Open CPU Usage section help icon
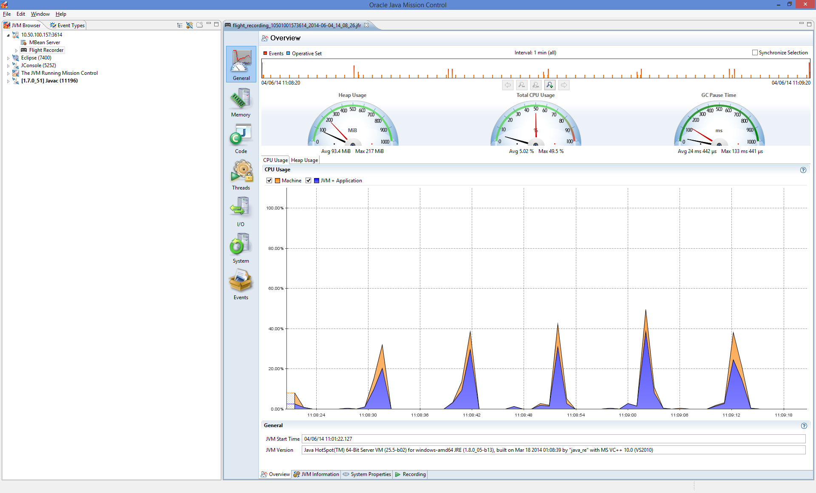 pyautogui.click(x=803, y=170)
